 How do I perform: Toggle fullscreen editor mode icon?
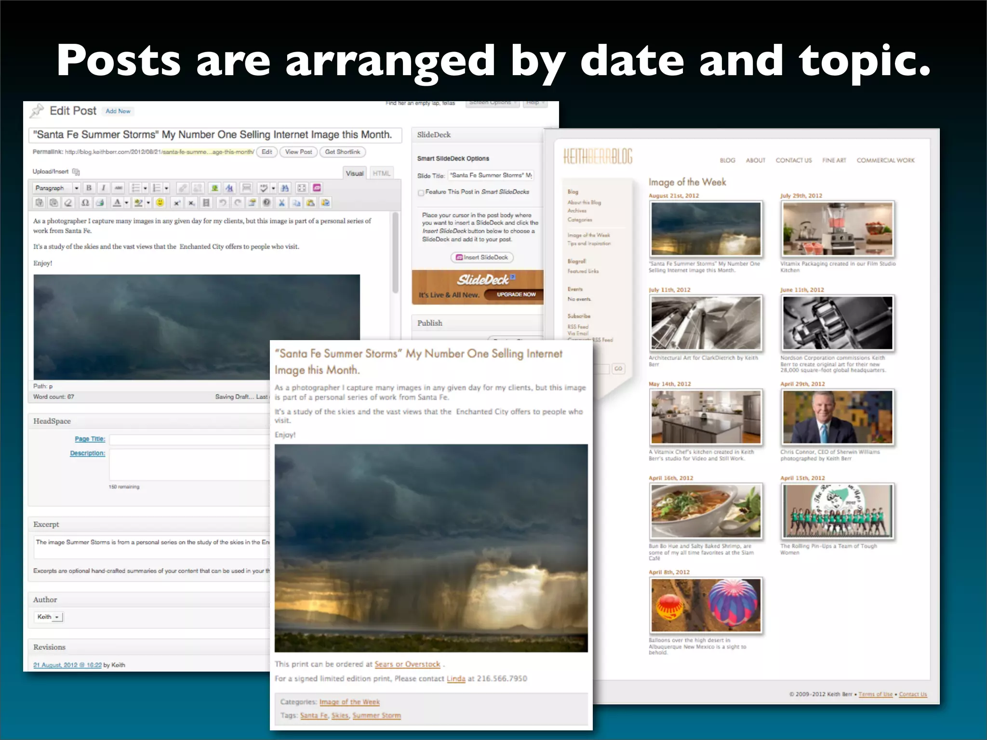[302, 188]
